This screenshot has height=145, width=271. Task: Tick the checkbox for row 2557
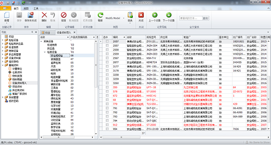click(x=107, y=46)
